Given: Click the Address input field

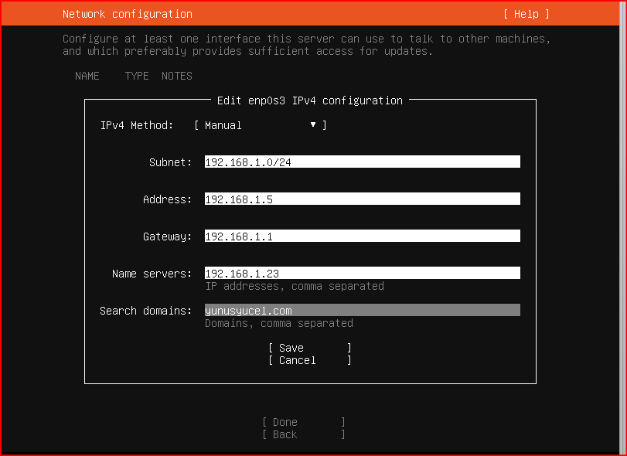Looking at the screenshot, I should click(363, 199).
